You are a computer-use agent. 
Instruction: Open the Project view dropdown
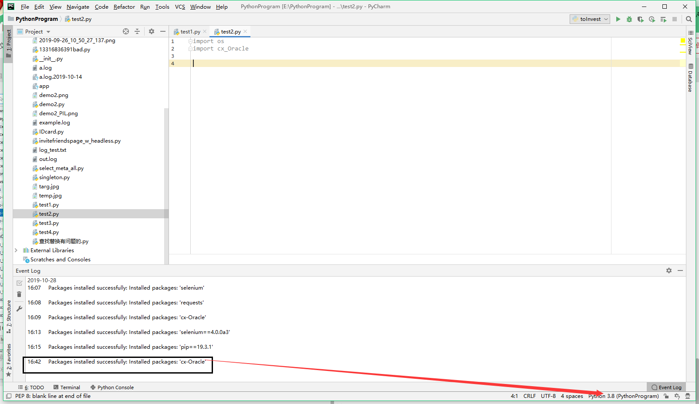tap(48, 31)
